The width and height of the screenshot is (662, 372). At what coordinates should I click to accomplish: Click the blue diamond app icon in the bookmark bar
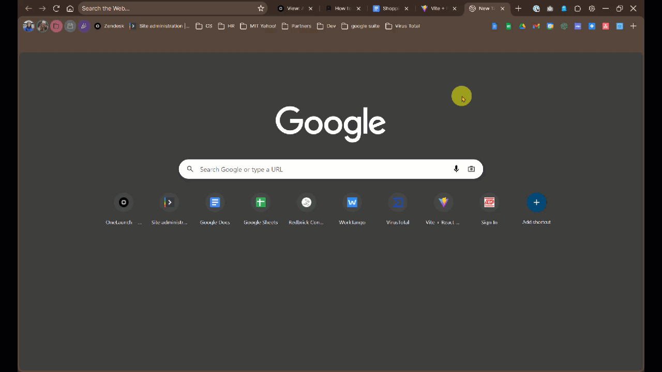click(592, 26)
